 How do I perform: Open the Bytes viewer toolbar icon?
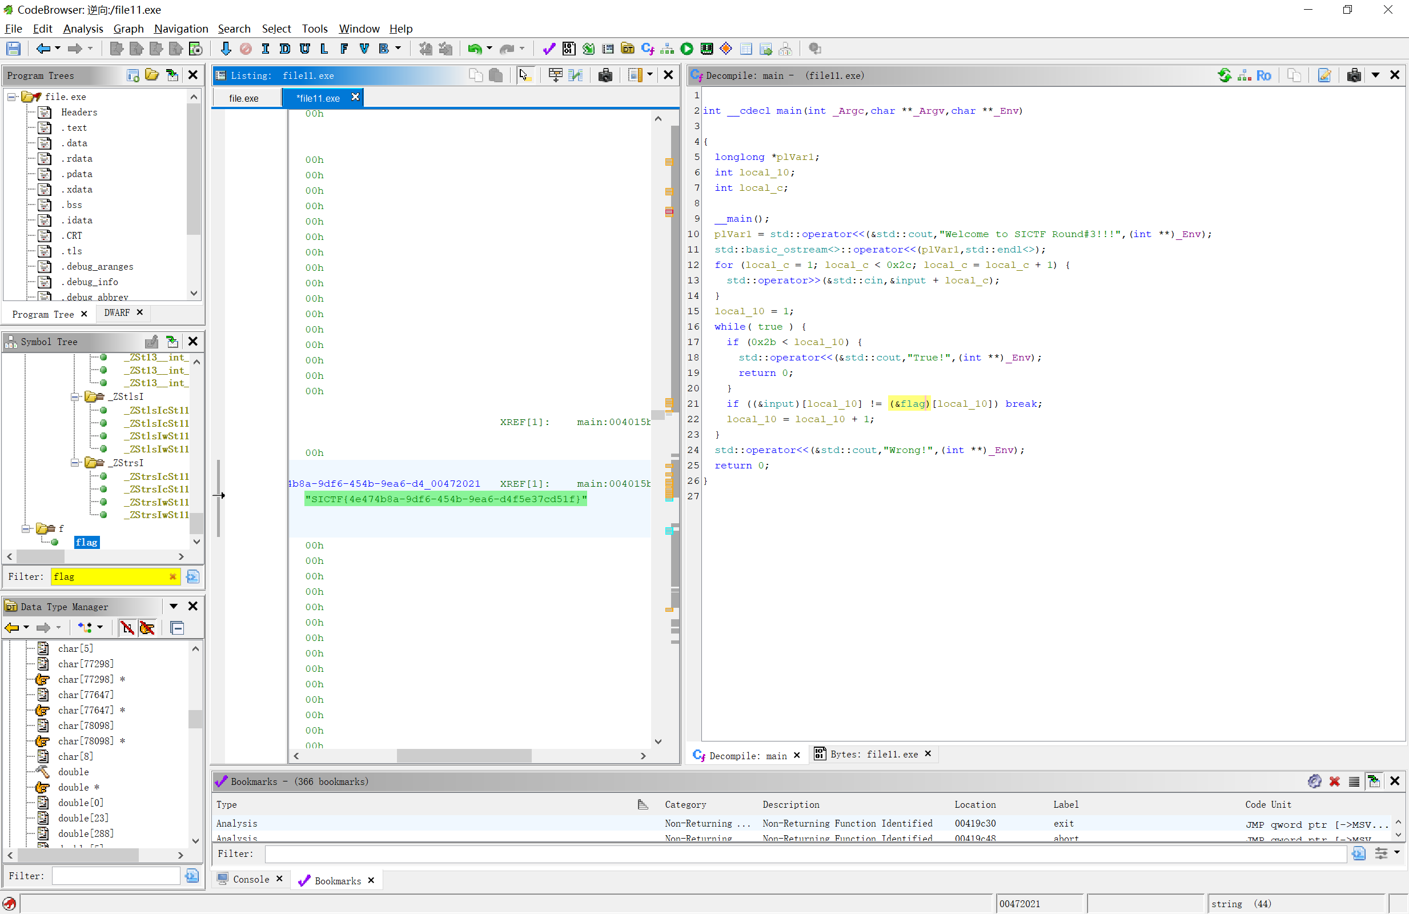[568, 49]
